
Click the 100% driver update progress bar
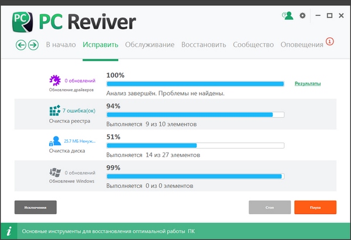195,84
